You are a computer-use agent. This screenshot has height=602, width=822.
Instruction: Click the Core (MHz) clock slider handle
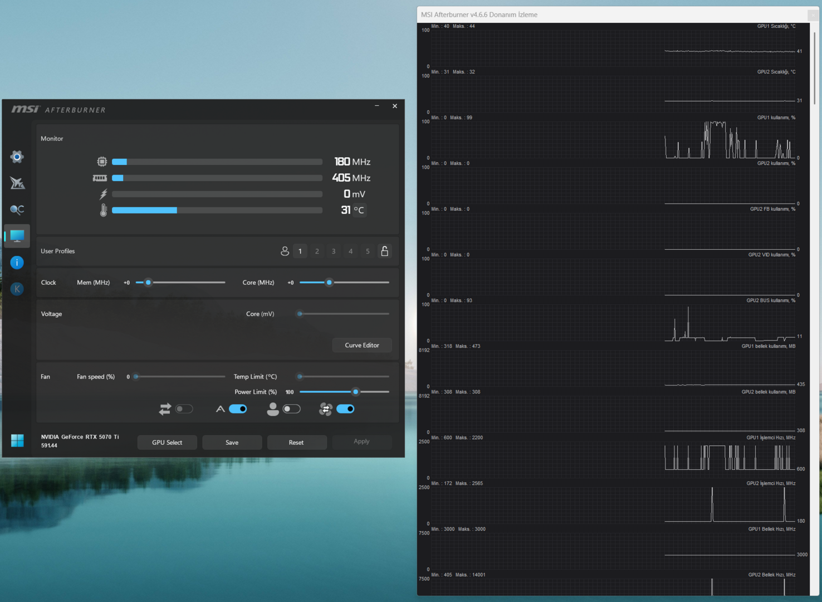(x=329, y=283)
